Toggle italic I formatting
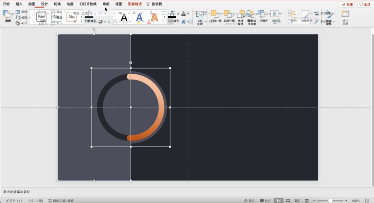The image size is (374, 203). [81, 21]
